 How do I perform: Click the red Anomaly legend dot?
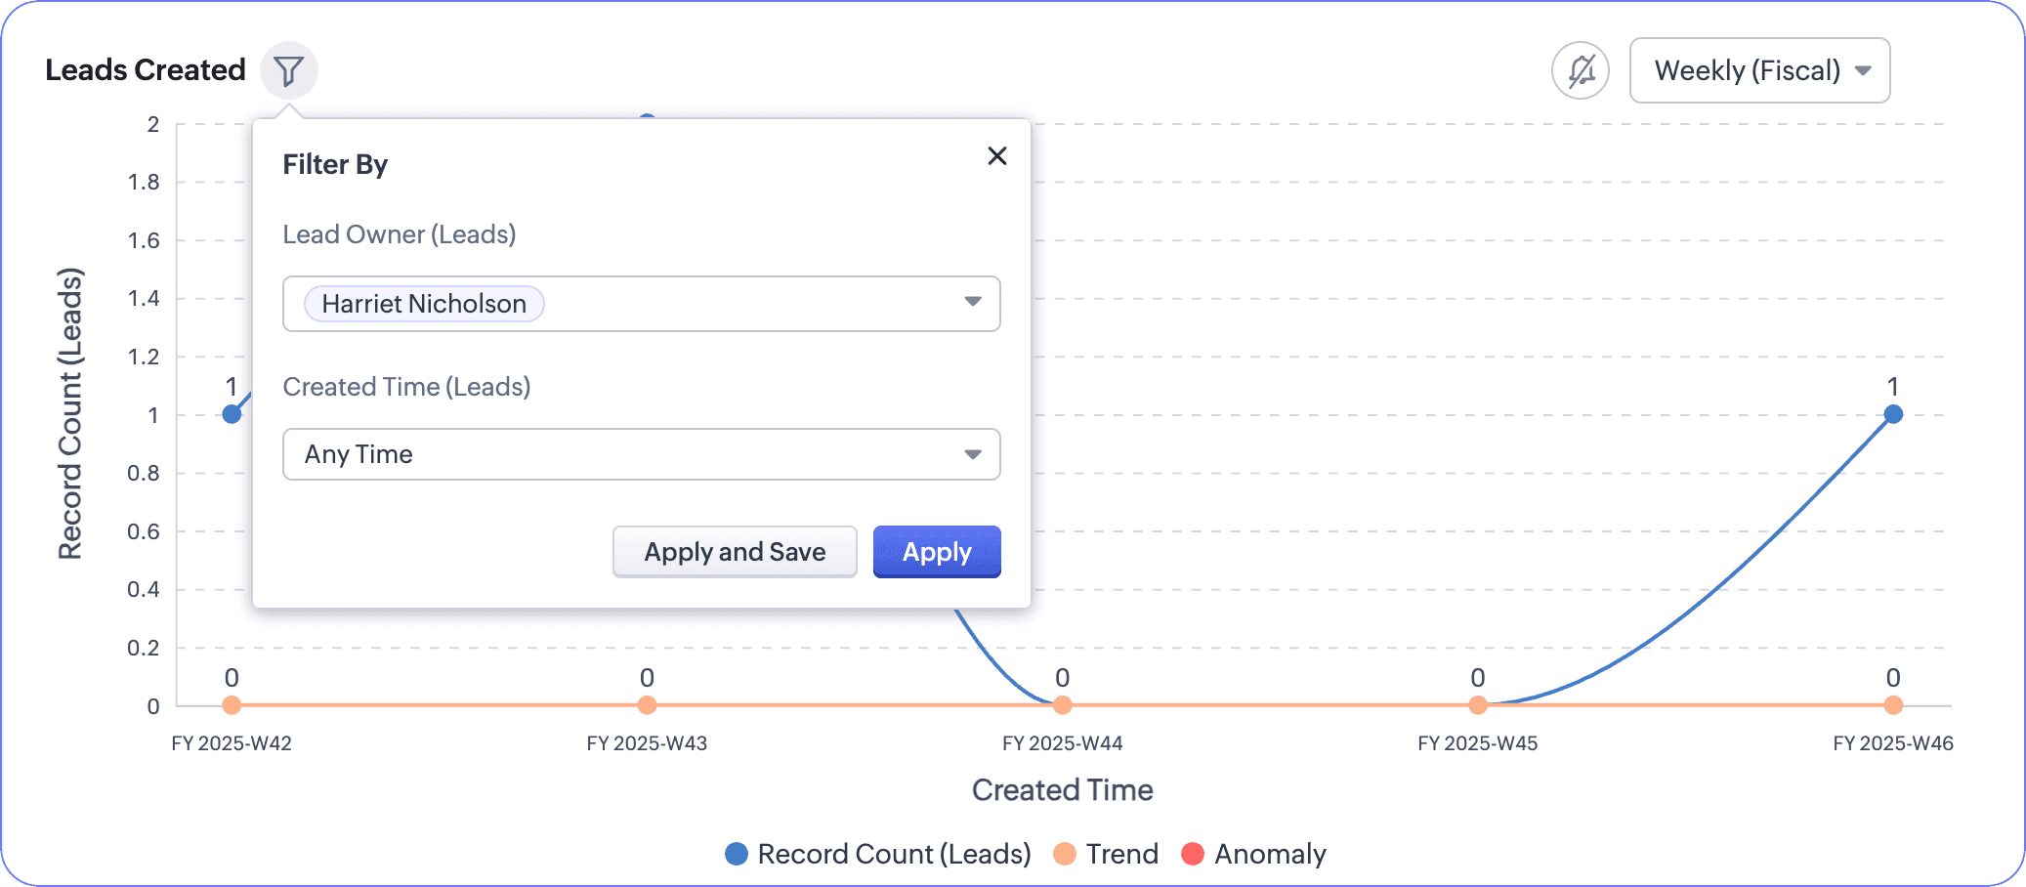1192,854
